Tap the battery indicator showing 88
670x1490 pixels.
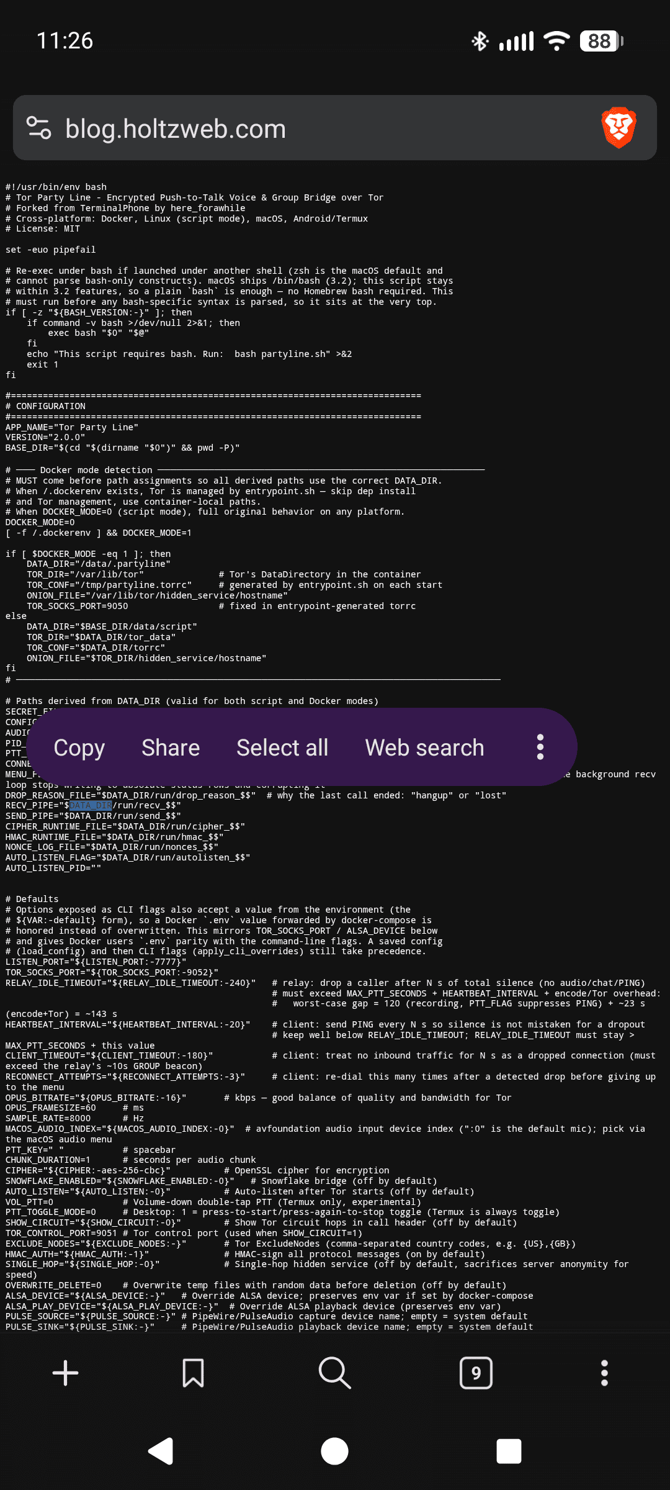600,41
